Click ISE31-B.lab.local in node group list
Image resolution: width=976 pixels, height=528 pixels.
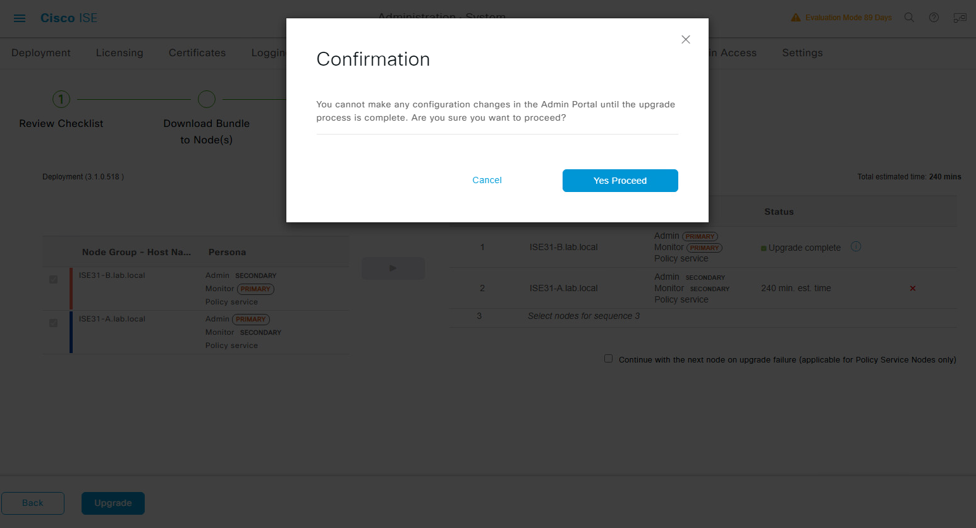(112, 275)
